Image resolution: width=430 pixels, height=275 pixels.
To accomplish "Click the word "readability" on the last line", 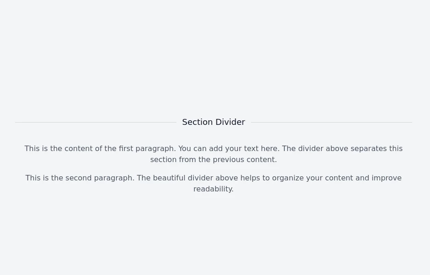I will click(x=213, y=189).
